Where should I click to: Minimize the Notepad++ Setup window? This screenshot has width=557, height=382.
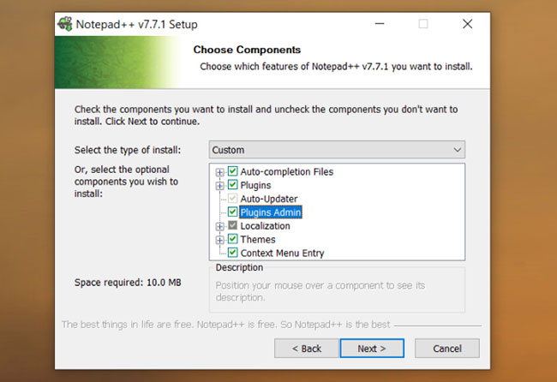click(x=380, y=24)
